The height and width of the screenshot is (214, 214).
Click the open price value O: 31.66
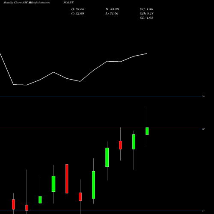77,9
